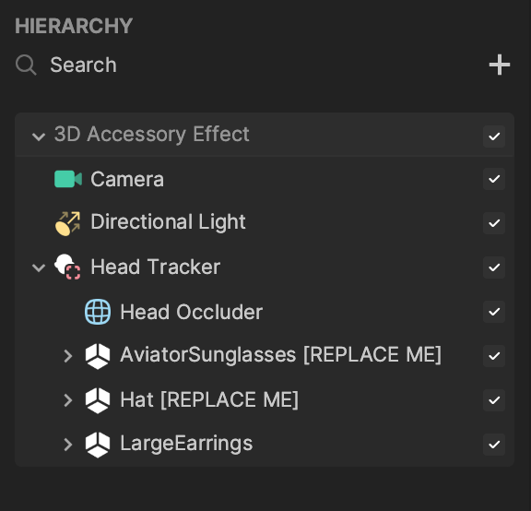Toggle visibility checkbox for Camera

click(x=494, y=179)
